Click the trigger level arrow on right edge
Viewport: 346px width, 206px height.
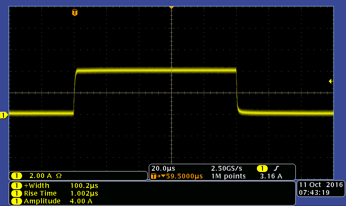pyautogui.click(x=331, y=81)
